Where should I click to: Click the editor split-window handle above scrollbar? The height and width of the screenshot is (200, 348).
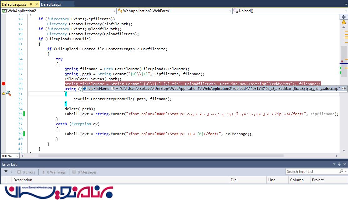(344, 17)
